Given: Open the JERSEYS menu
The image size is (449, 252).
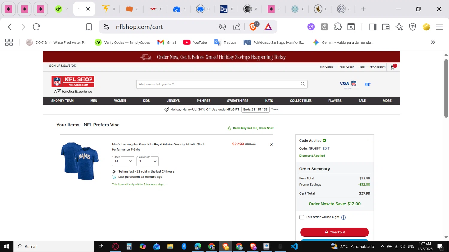Looking at the screenshot, I should point(173,101).
